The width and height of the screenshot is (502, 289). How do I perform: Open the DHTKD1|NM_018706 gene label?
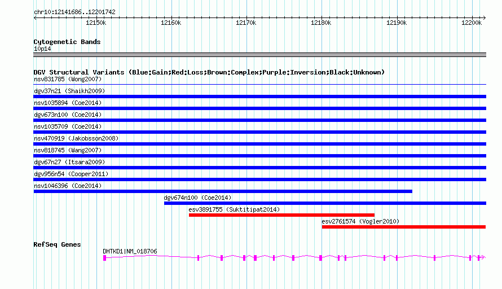pyautogui.click(x=130, y=252)
